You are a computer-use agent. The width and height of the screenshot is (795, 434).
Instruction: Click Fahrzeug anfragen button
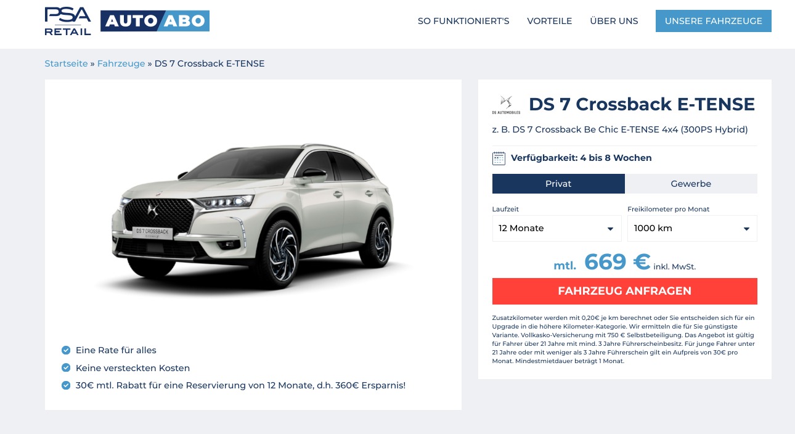tap(625, 291)
